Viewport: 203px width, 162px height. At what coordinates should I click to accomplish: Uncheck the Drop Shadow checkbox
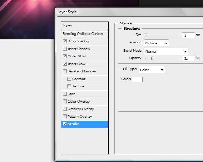[65, 41]
